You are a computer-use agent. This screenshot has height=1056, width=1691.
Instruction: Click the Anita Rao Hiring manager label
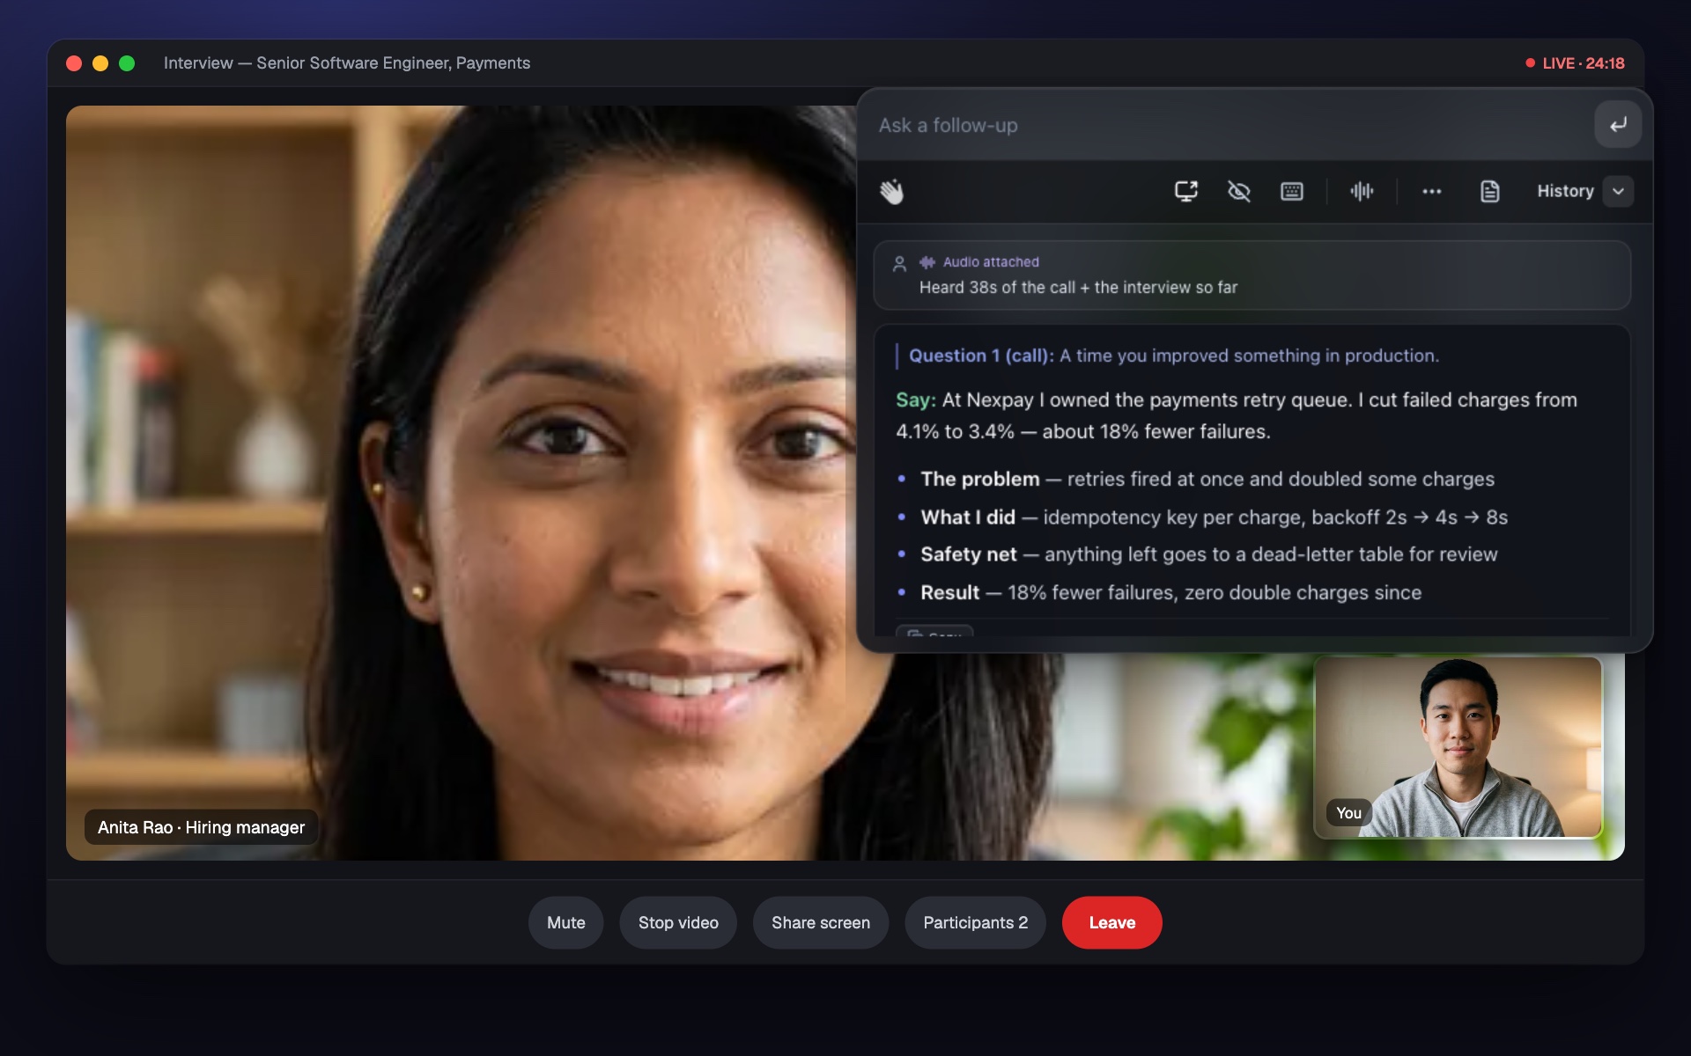pos(201,827)
